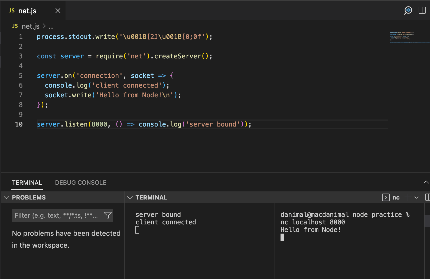Split the terminal pane
Image resolution: width=430 pixels, height=279 pixels.
pos(427,197)
